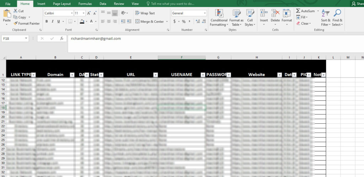Click Increase Indent icon
364x177 pixels.
129,21
